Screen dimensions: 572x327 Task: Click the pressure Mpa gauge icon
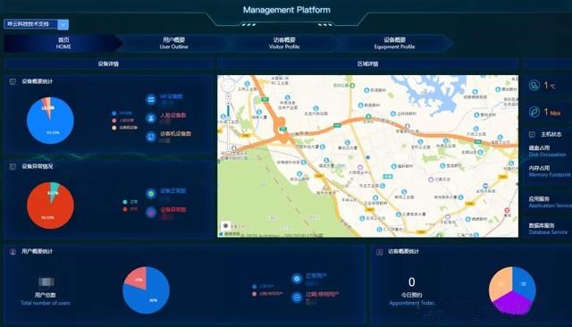pyautogui.click(x=534, y=112)
